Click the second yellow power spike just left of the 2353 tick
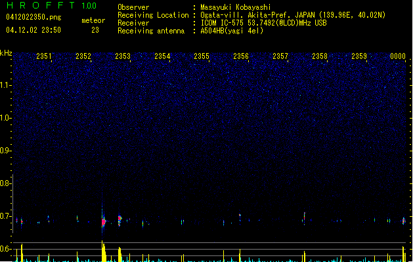This screenshot has width=413, height=262. coord(120,254)
